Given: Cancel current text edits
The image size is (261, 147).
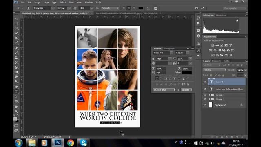Looking at the screenshot, I should (x=197, y=8).
